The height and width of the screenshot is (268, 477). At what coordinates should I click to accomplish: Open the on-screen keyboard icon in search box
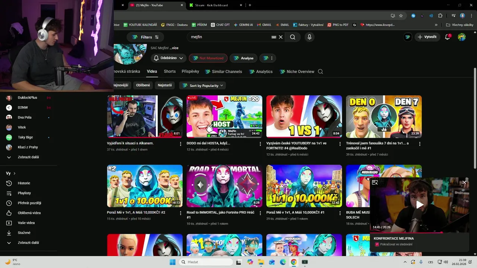point(274,37)
